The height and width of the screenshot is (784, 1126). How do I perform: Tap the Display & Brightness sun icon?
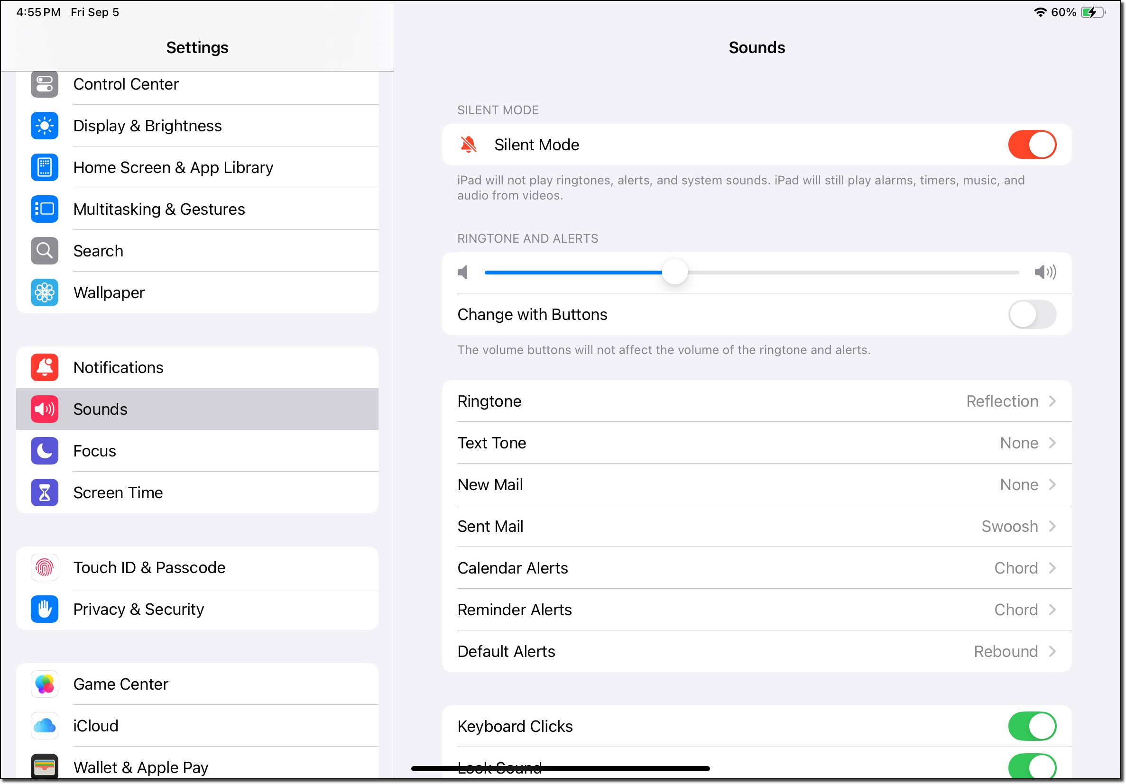[x=45, y=126]
